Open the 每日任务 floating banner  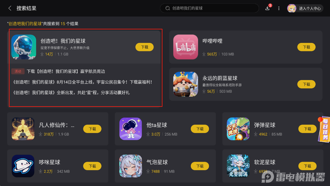pyautogui.click(x=324, y=129)
